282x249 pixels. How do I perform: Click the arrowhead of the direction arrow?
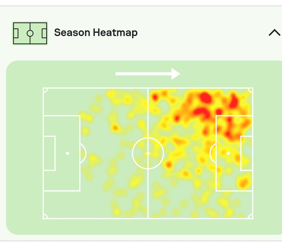click(x=176, y=74)
